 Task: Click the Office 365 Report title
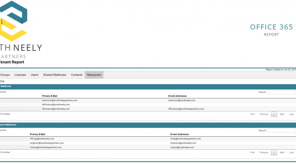(271, 30)
